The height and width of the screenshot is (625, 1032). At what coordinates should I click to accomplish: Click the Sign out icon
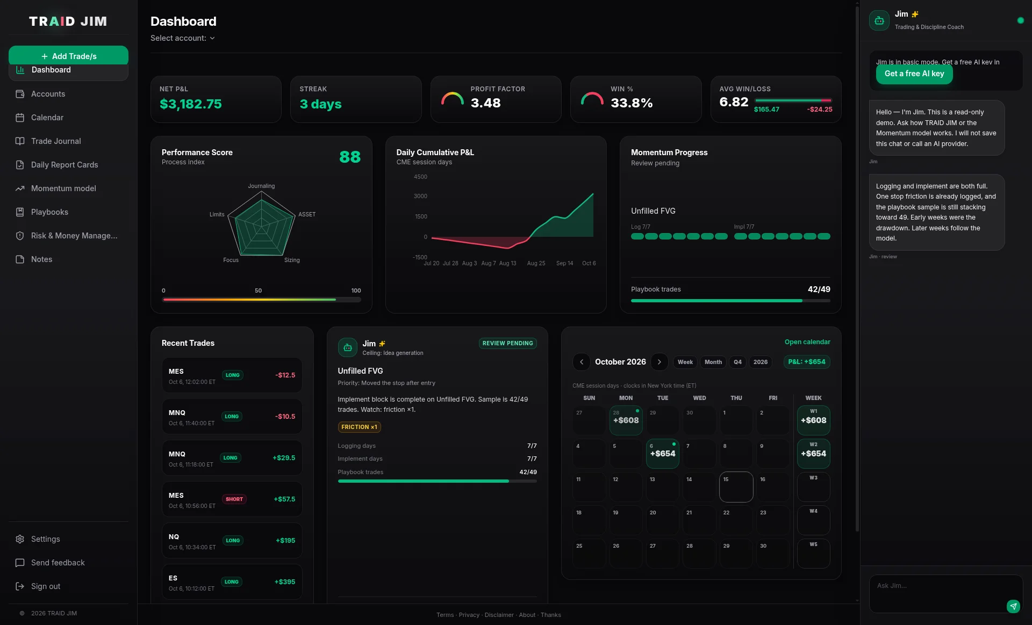coord(20,586)
